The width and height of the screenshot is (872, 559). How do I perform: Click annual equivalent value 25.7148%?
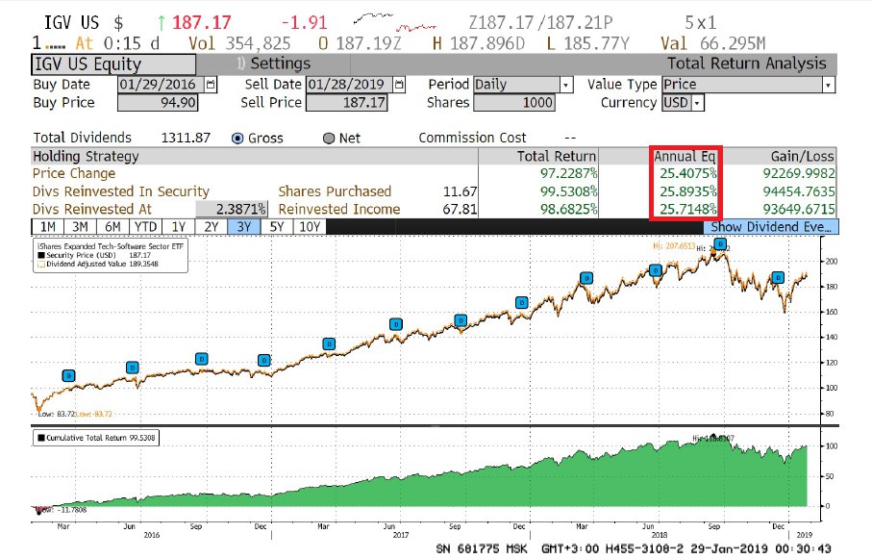coord(688,210)
